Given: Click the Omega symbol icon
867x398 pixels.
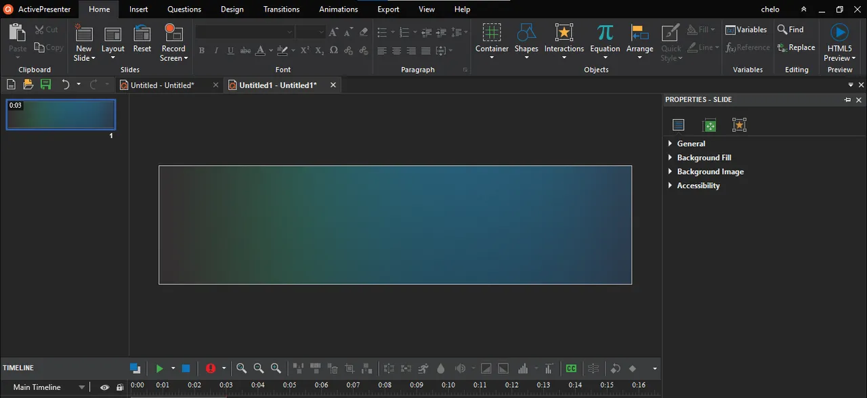Looking at the screenshot, I should coord(333,51).
